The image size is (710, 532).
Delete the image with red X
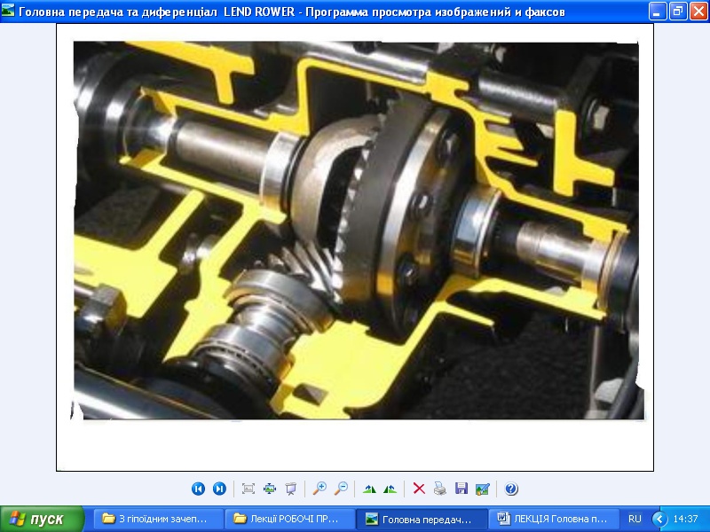coord(419,489)
